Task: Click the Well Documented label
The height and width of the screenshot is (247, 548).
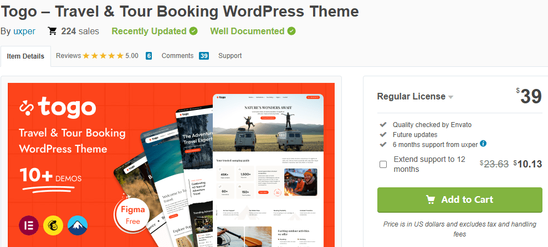Action: point(247,31)
